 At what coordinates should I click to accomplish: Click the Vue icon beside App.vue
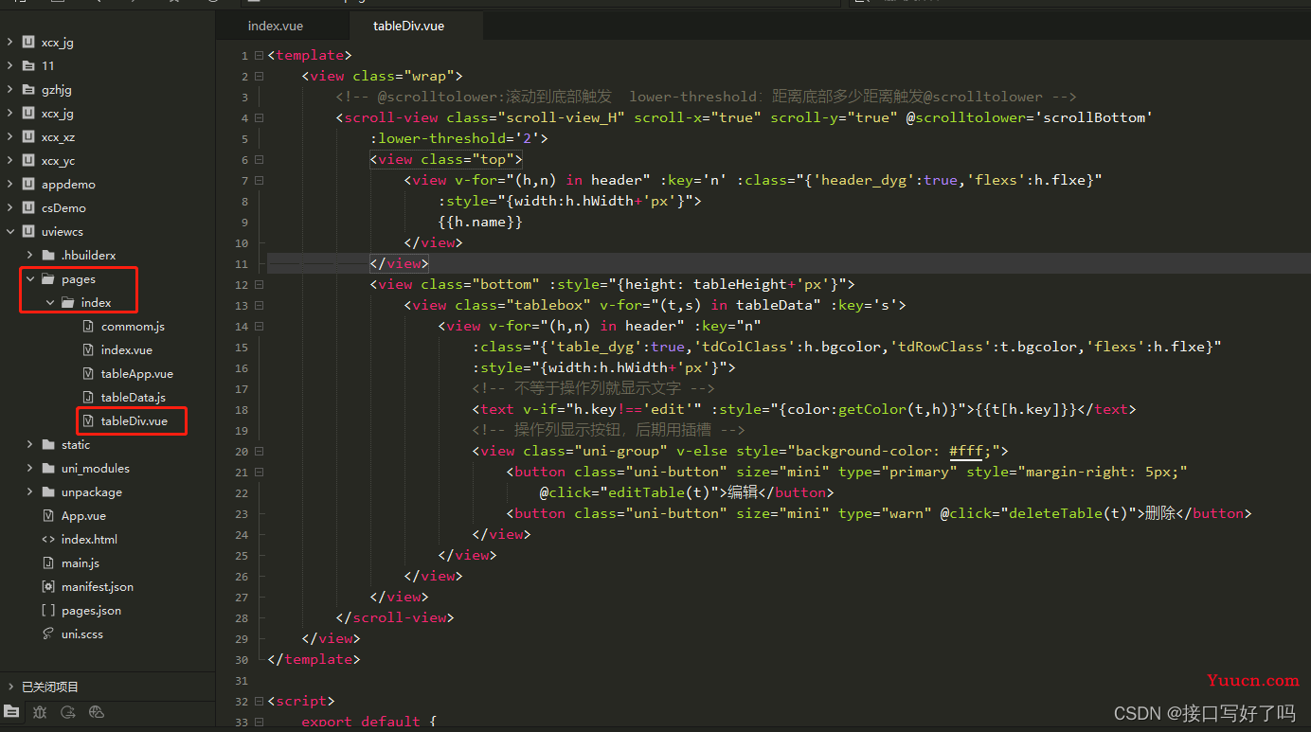click(x=48, y=516)
